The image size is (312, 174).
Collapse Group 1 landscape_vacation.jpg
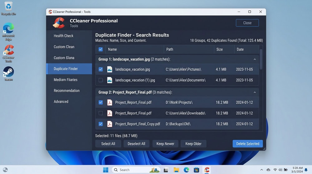click(x=255, y=59)
